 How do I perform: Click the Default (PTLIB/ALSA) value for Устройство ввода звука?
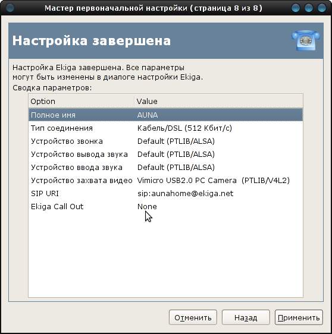tap(176, 168)
